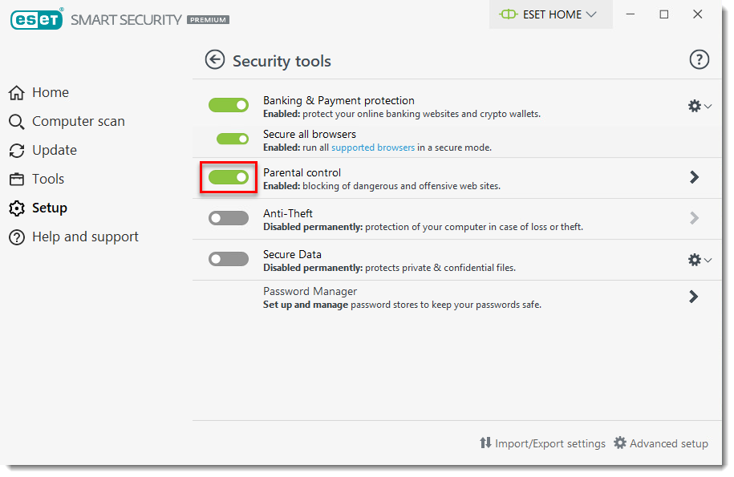Click the Help and support sidebar icon
Viewport: 734px width, 477px height.
tap(16, 237)
